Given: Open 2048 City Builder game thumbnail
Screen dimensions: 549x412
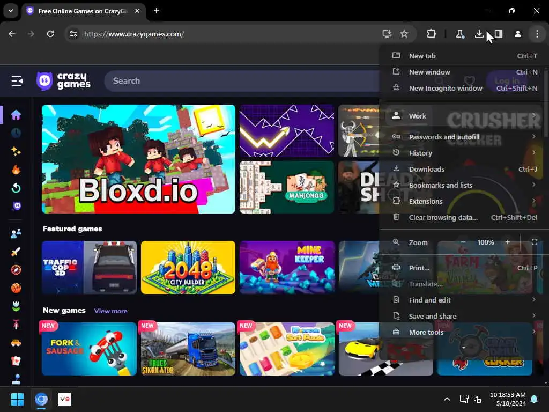Looking at the screenshot, I should 188,267.
